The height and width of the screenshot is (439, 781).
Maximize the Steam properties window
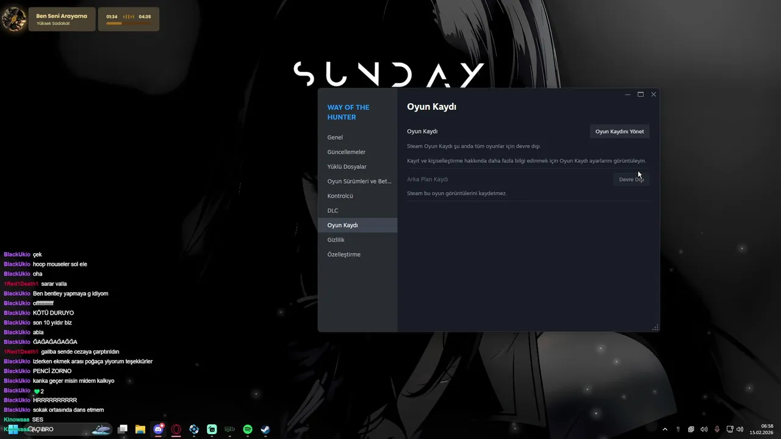pyautogui.click(x=641, y=95)
